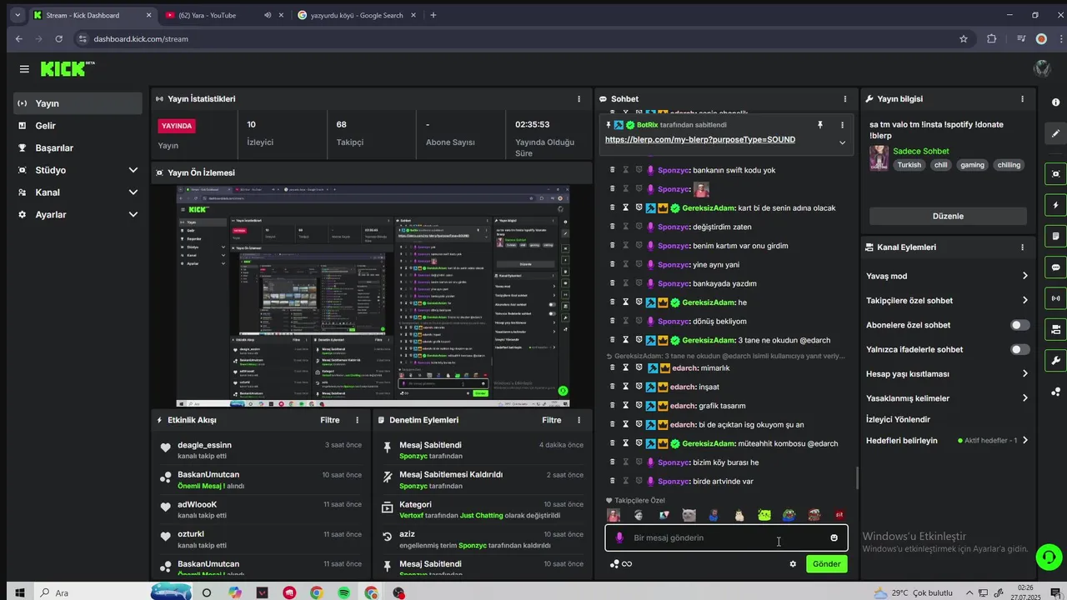Screen dimensions: 1067x600
Task: Click the pencil edit icon in the right sidebar
Action: coord(1056,133)
